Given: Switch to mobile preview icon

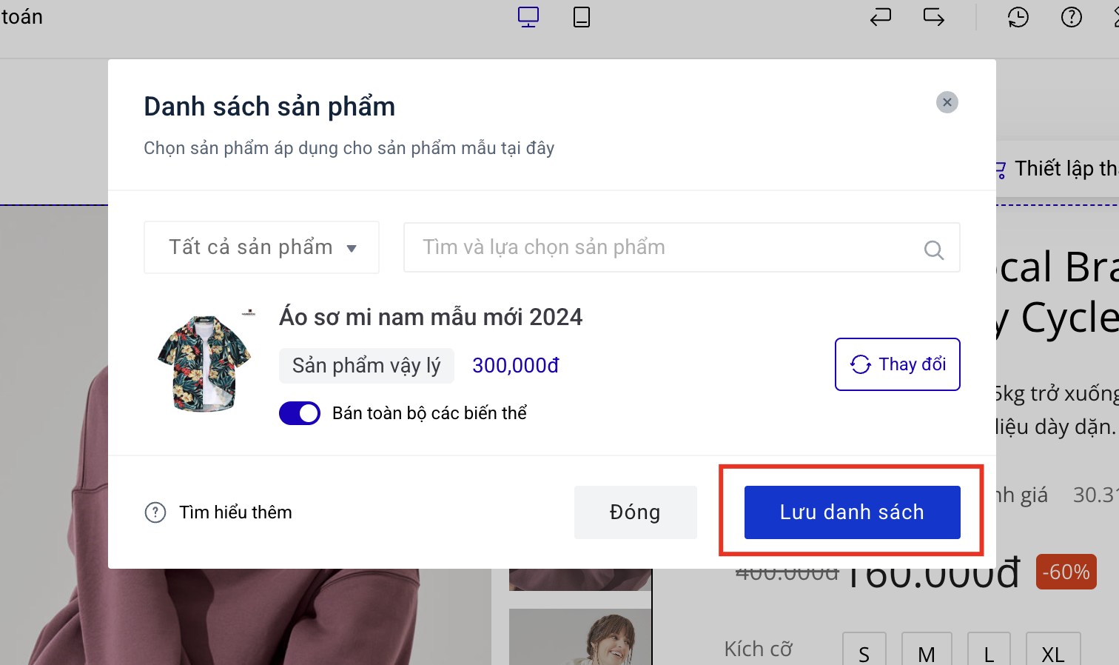Looking at the screenshot, I should [x=582, y=17].
